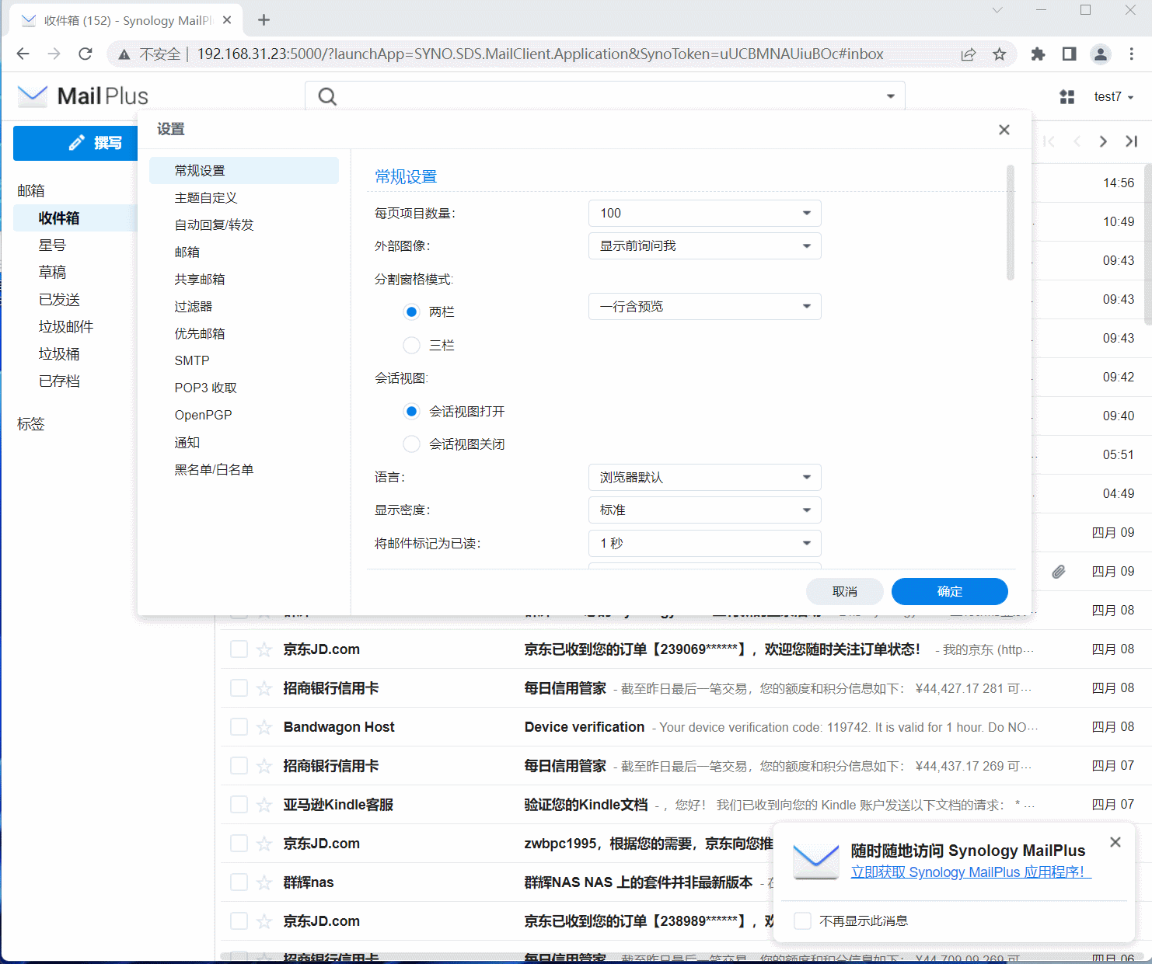The height and width of the screenshot is (964, 1152).
Task: Go to next page arrow
Action: tap(1103, 141)
